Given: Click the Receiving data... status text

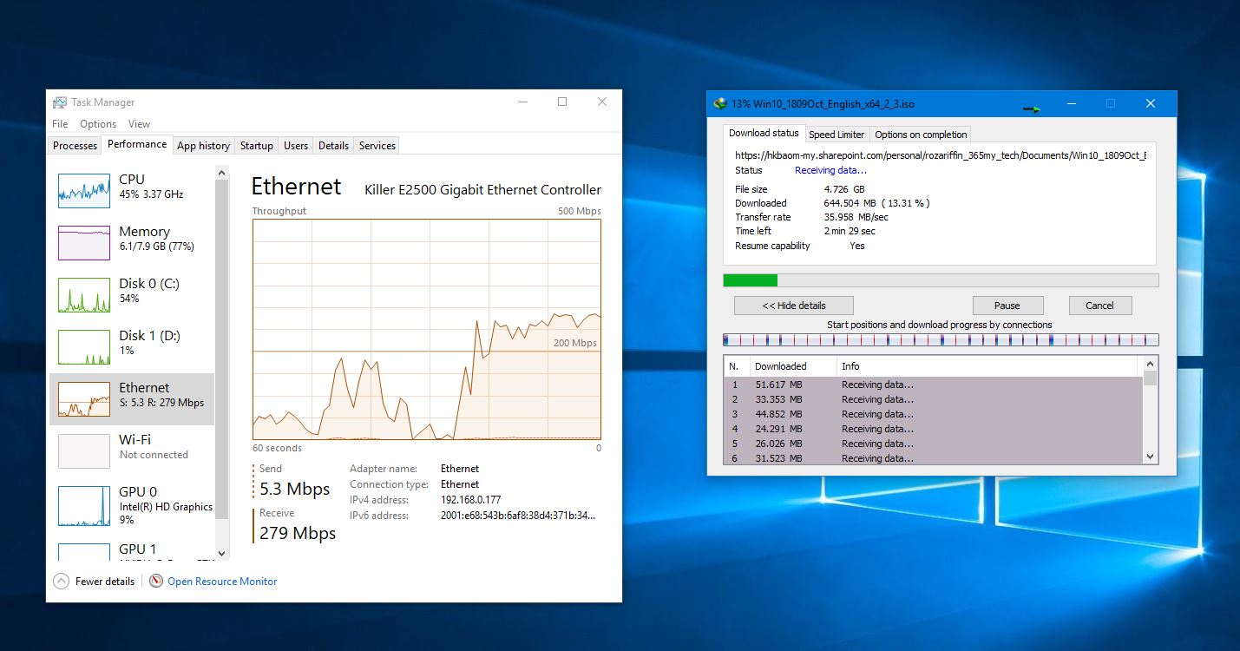Looking at the screenshot, I should (830, 170).
